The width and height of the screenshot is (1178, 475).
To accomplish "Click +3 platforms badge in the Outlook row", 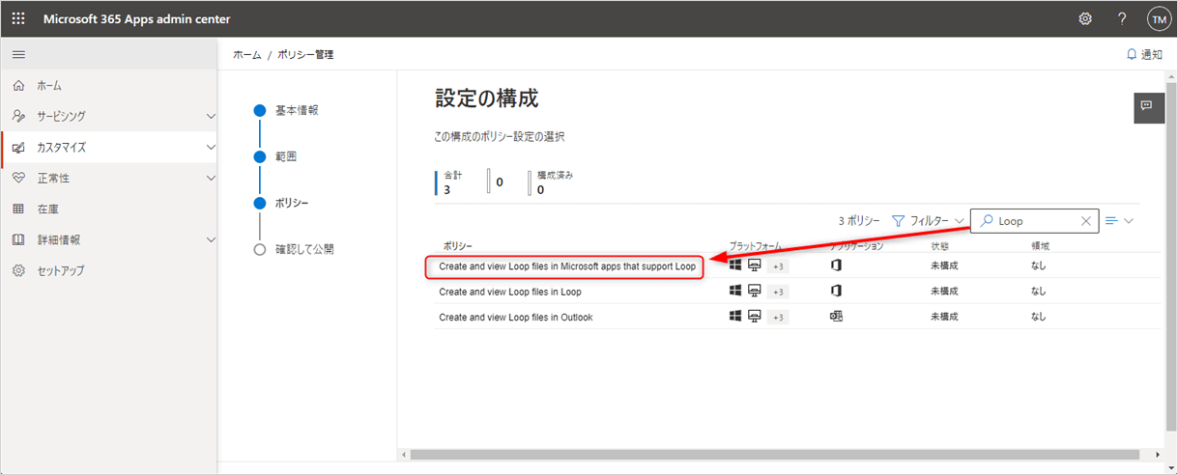I will pos(778,317).
